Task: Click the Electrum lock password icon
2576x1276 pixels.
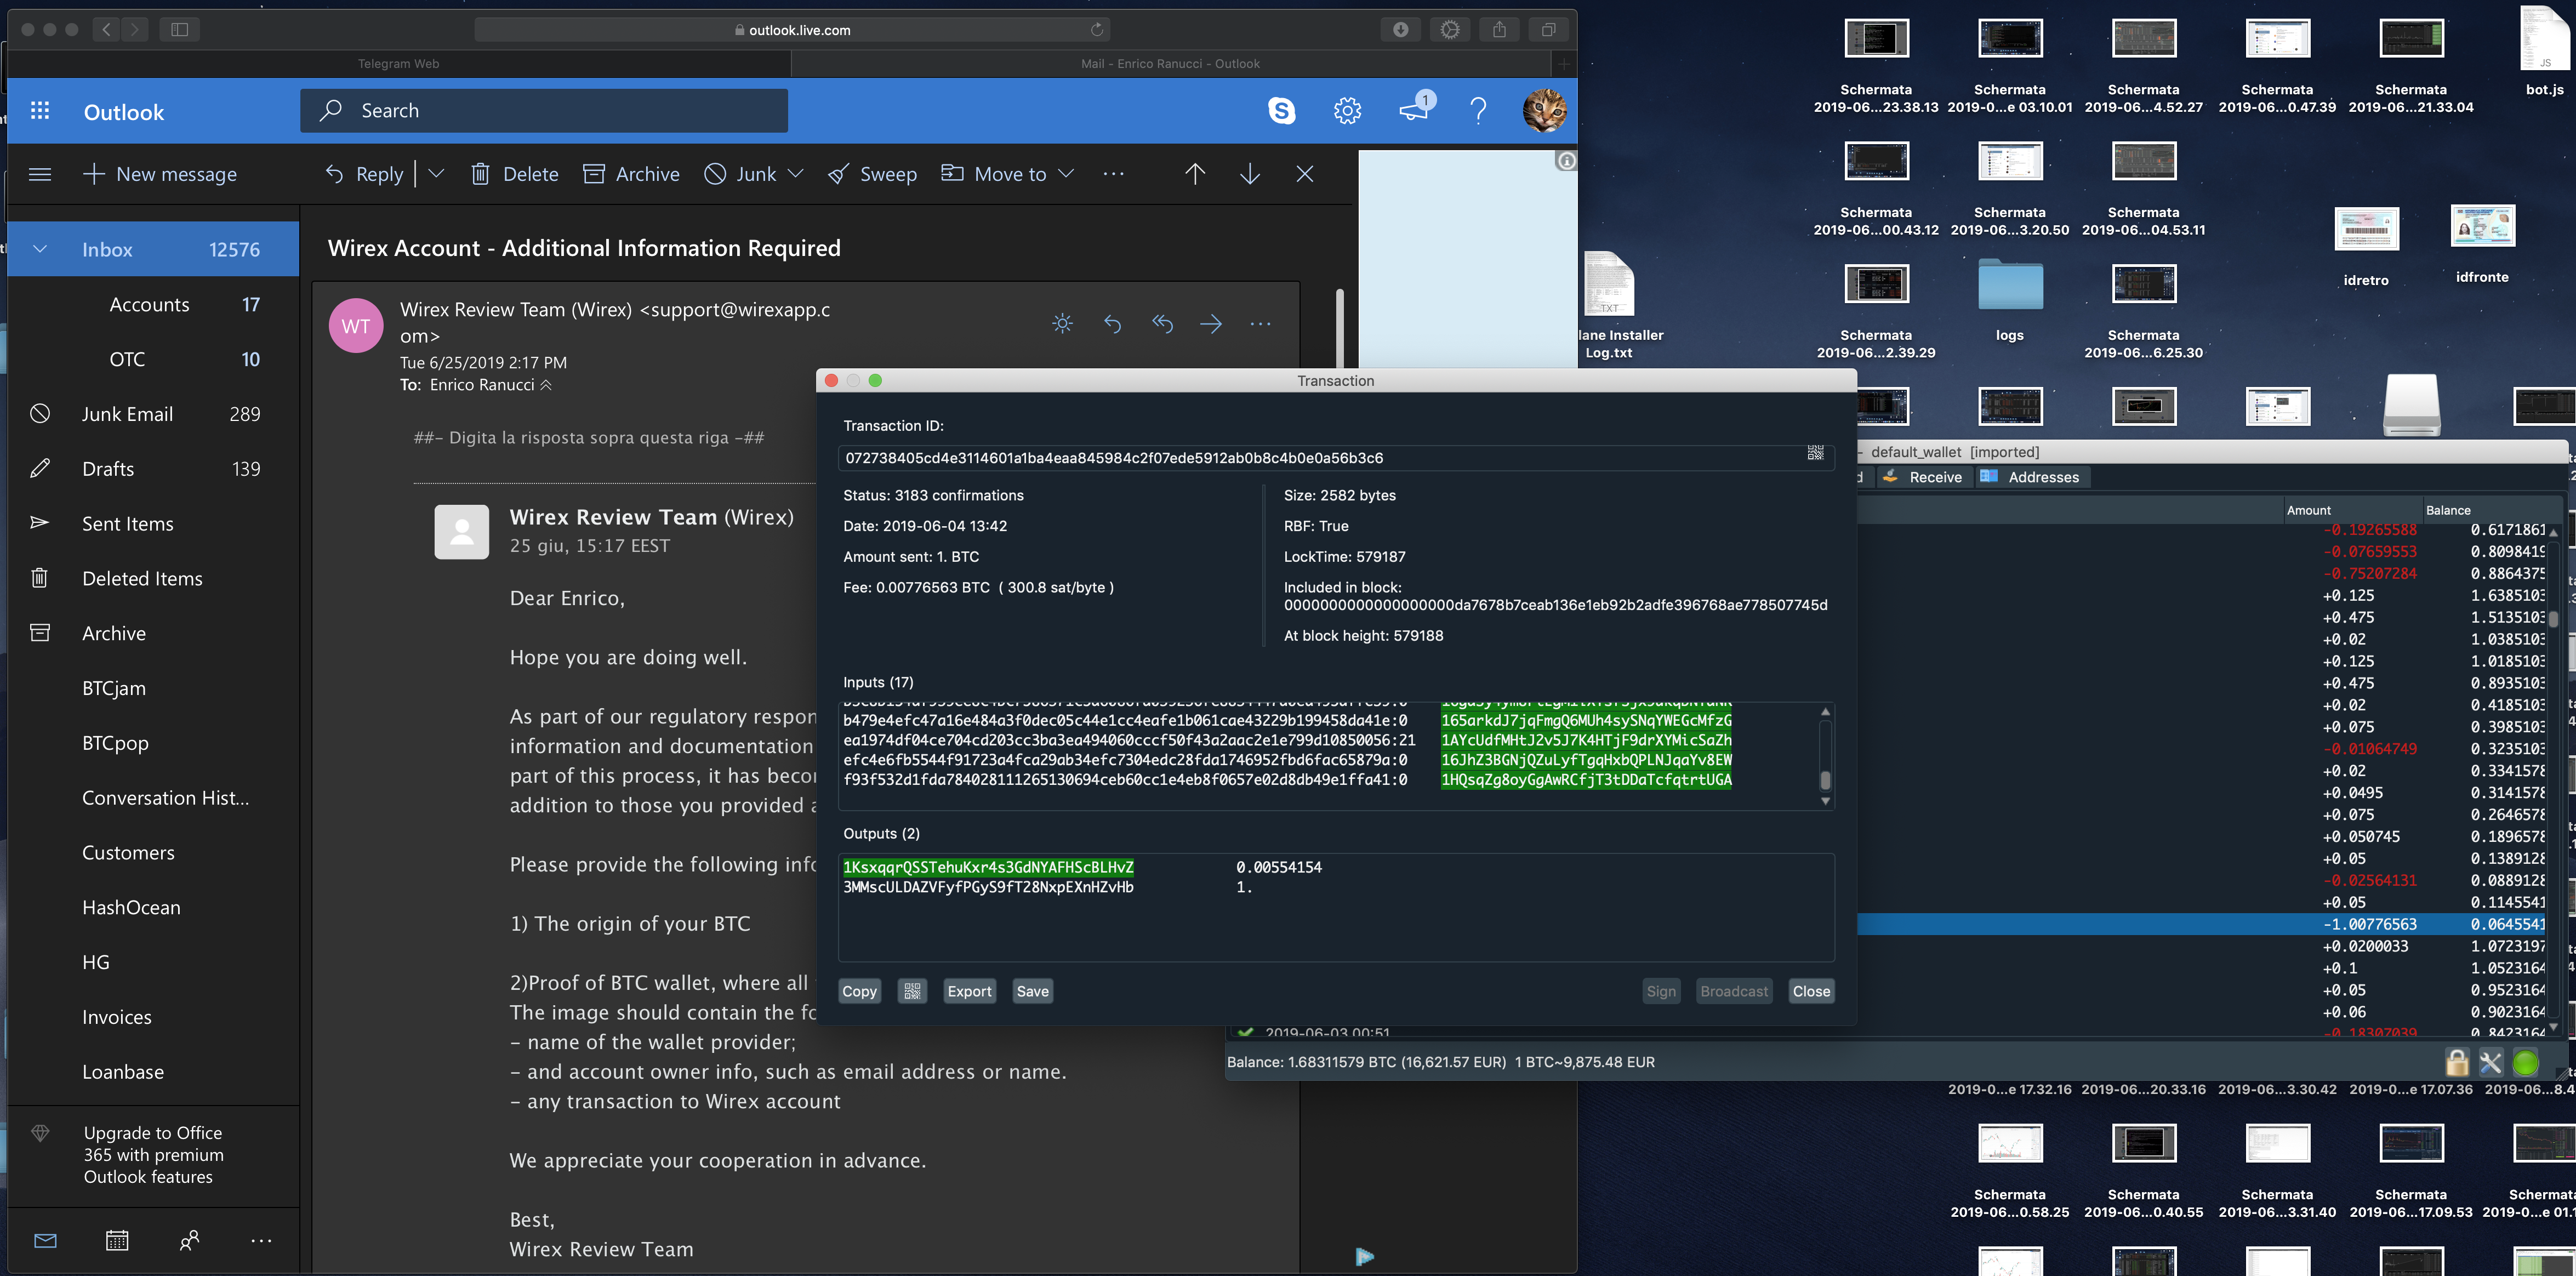Action: (2457, 1062)
